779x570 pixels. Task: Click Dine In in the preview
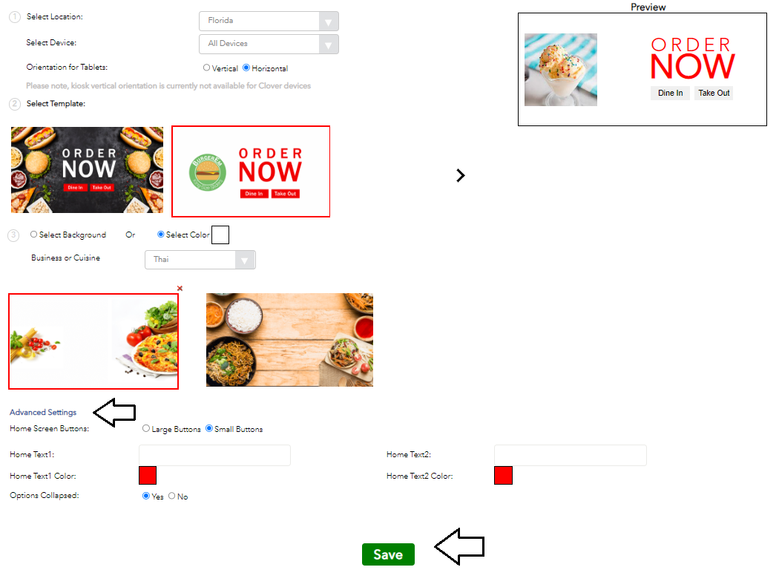click(670, 93)
